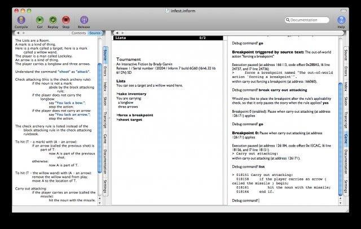Click the 'Breakpoint 0:' heading
The image size is (361, 229).
[245, 133]
